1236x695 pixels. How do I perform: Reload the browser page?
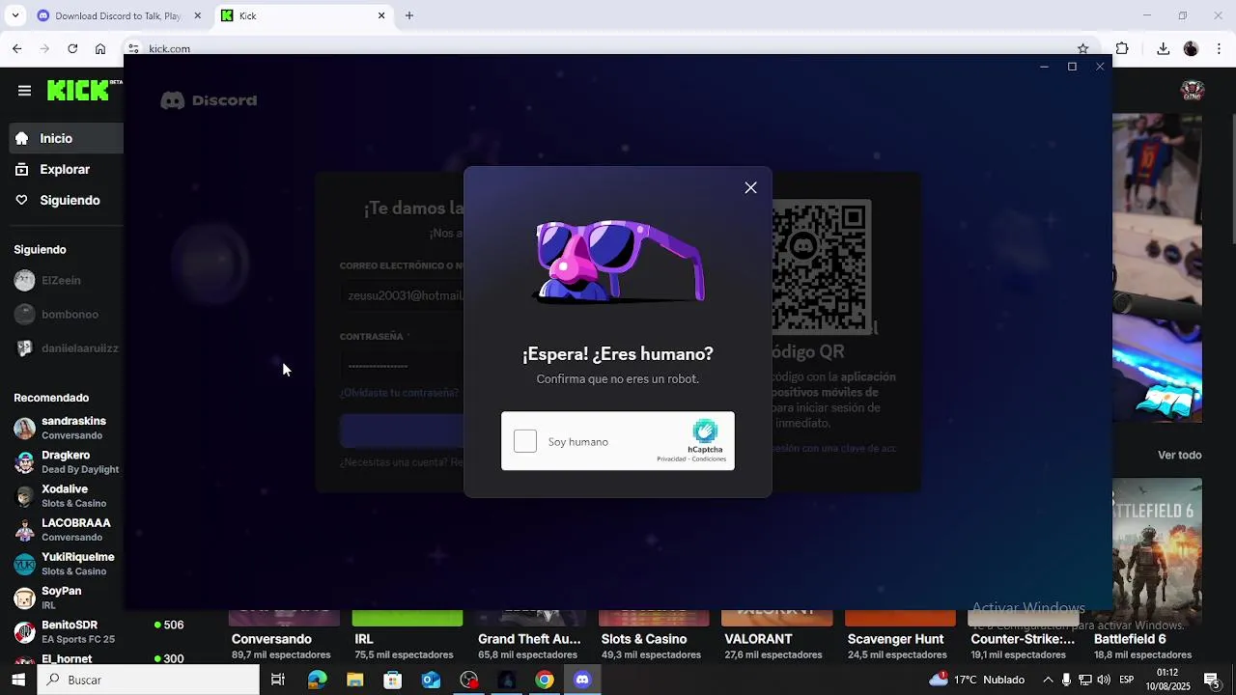click(x=72, y=48)
